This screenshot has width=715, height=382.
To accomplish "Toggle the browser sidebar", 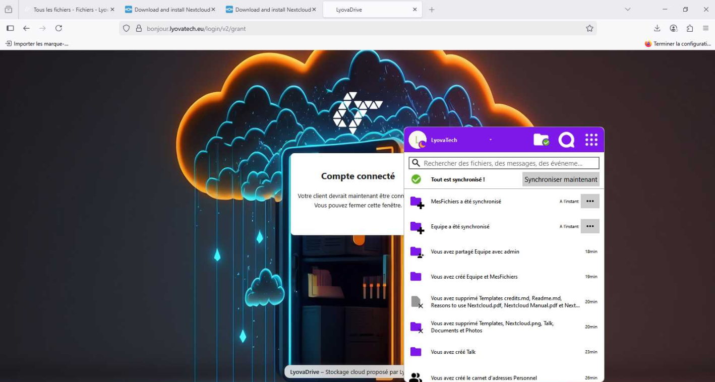I will [10, 28].
